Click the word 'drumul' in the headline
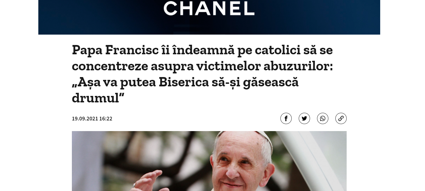Viewport: 425px width, 191px height. pyautogui.click(x=95, y=98)
